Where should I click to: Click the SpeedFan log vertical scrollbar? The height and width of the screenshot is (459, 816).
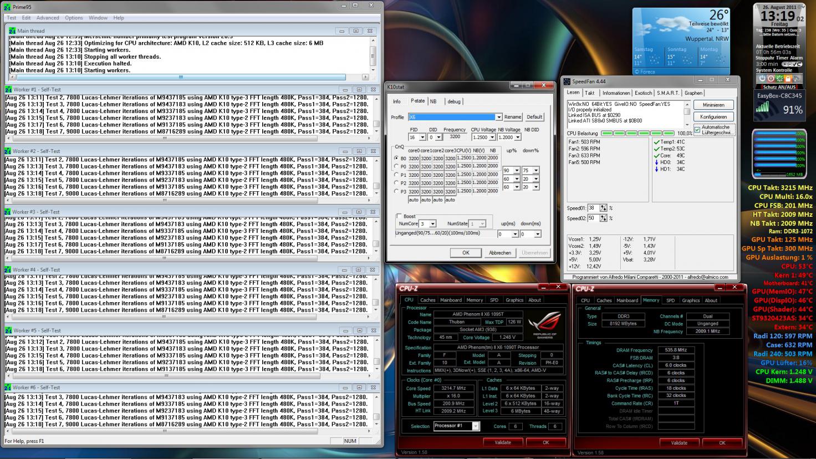click(687, 114)
